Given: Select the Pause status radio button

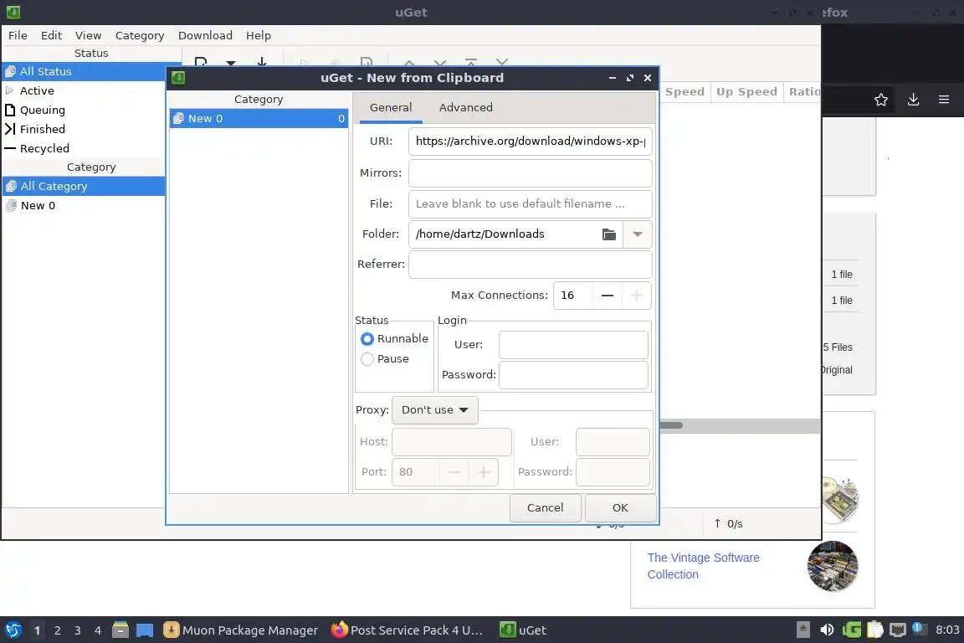Looking at the screenshot, I should [367, 359].
